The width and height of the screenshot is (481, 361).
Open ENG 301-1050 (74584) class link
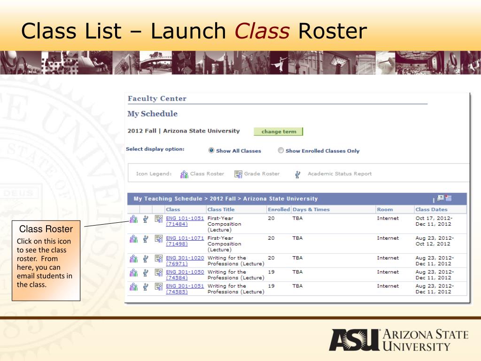pyautogui.click(x=185, y=275)
